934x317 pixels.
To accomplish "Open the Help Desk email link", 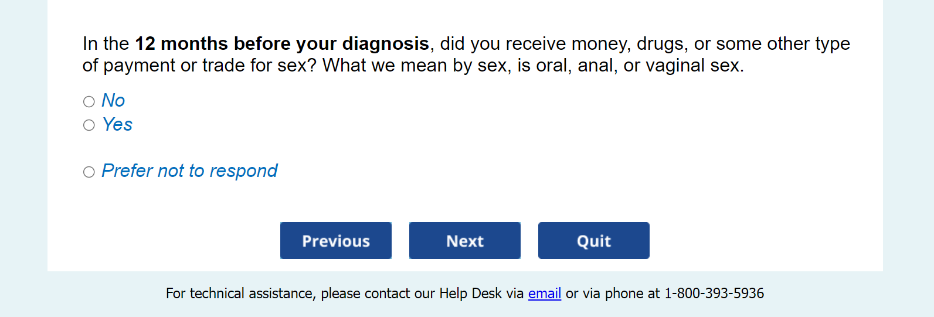I will (x=545, y=294).
